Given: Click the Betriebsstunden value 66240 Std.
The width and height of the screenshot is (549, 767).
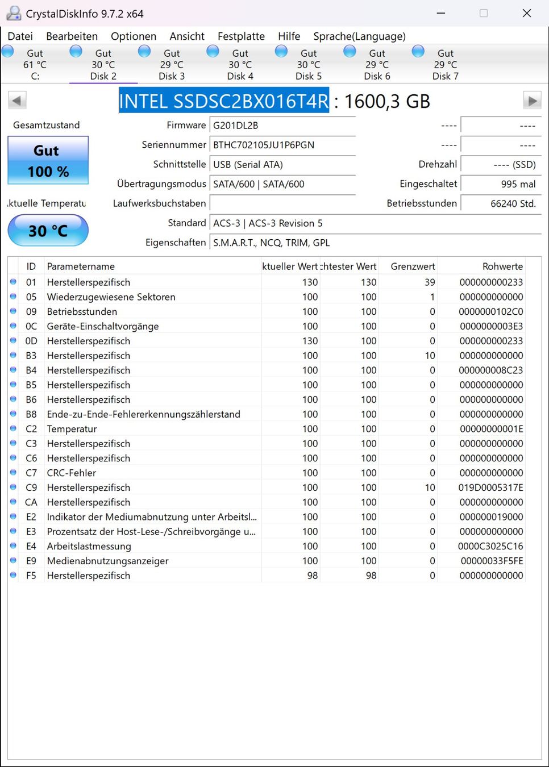Looking at the screenshot, I should click(501, 203).
